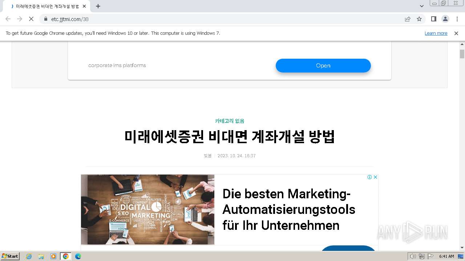Open the Chrome side panel
Image resolution: width=465 pixels, height=261 pixels.
[433, 19]
